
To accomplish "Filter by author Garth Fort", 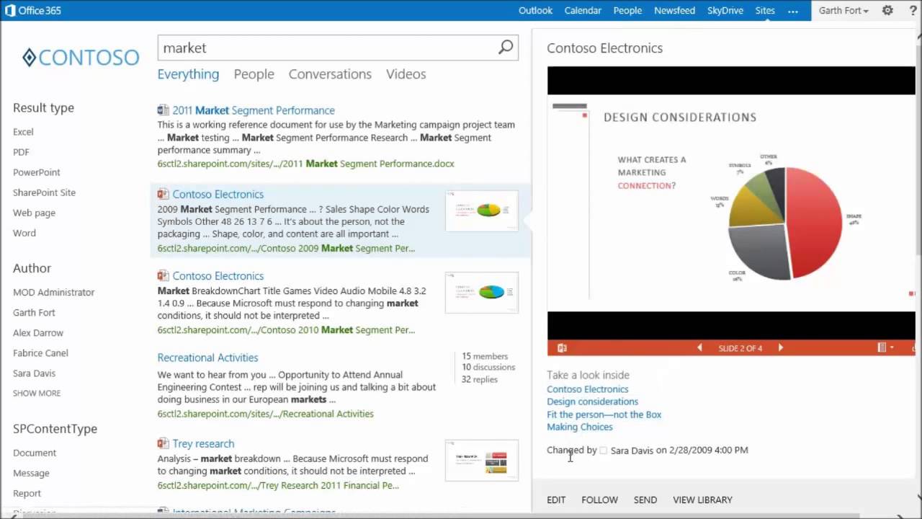I will [34, 312].
